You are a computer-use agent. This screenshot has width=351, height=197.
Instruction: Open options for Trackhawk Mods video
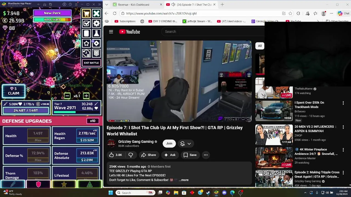[343, 103]
